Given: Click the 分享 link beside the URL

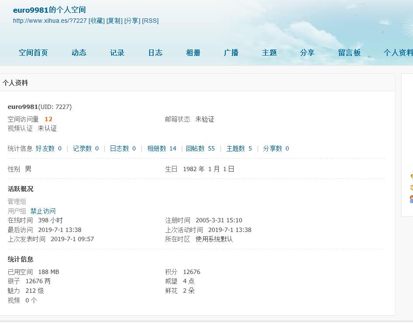Looking at the screenshot, I should 132,21.
